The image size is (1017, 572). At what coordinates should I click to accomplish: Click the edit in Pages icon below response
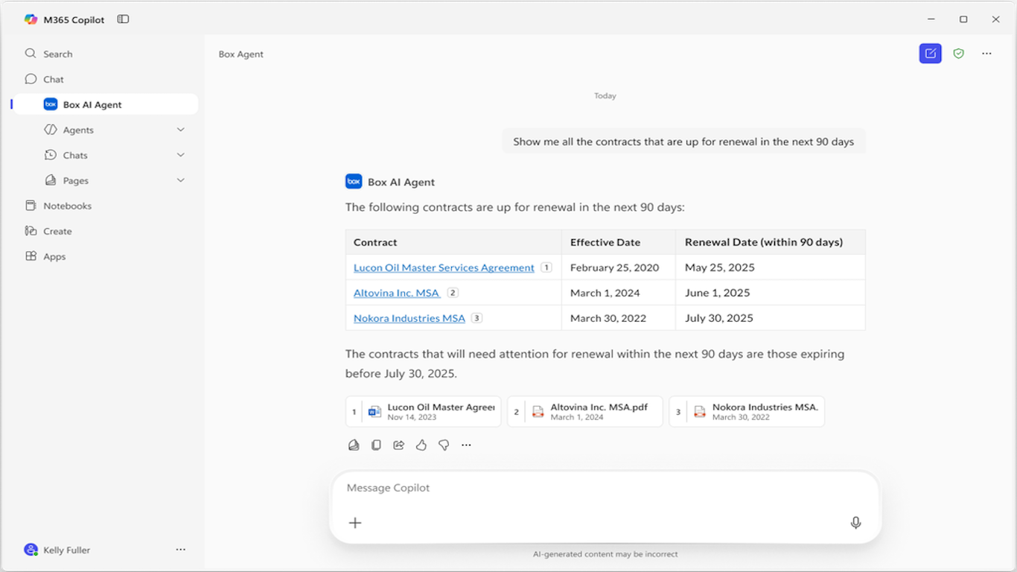tap(354, 445)
